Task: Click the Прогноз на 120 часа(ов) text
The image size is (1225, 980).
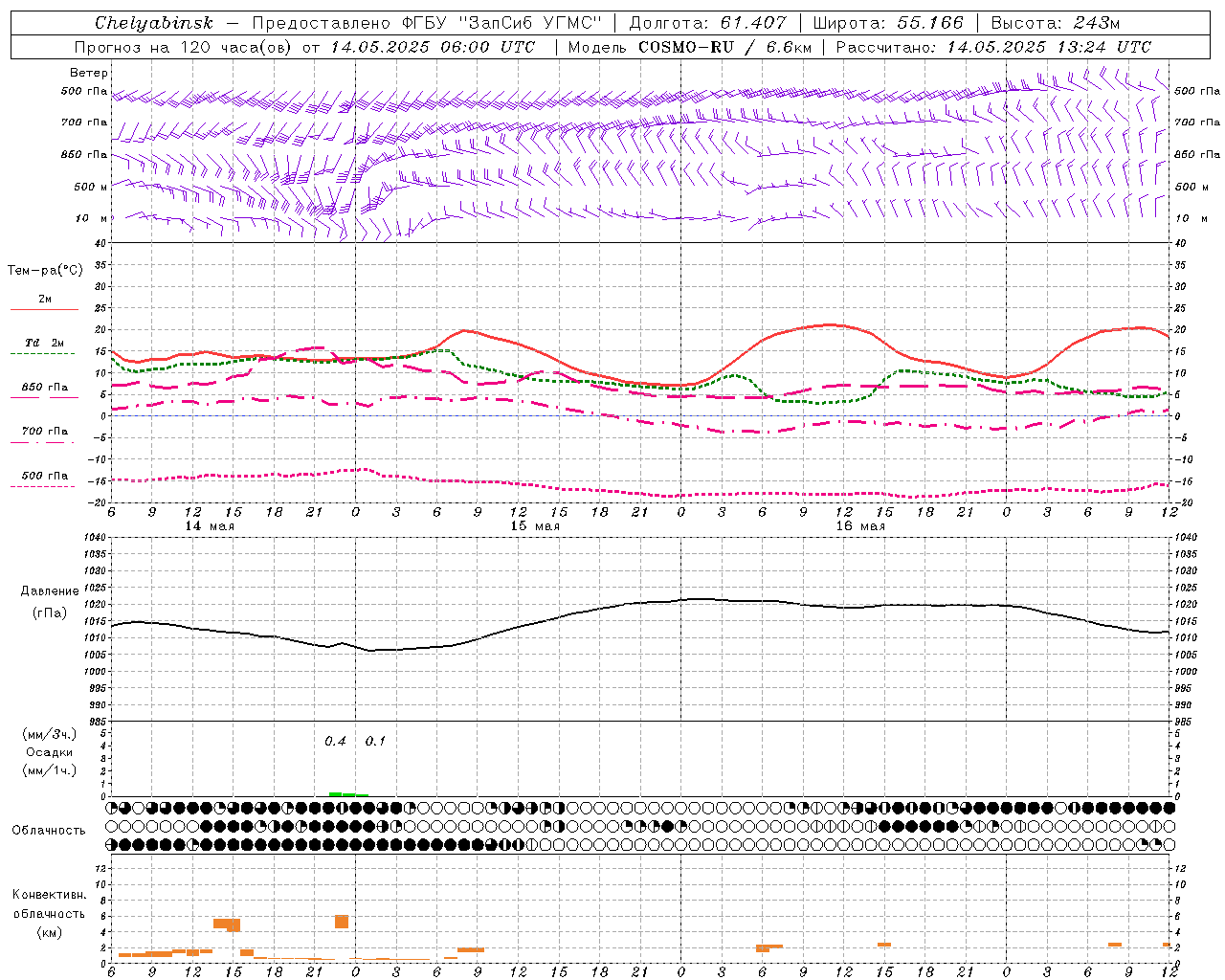Action: tap(185, 47)
